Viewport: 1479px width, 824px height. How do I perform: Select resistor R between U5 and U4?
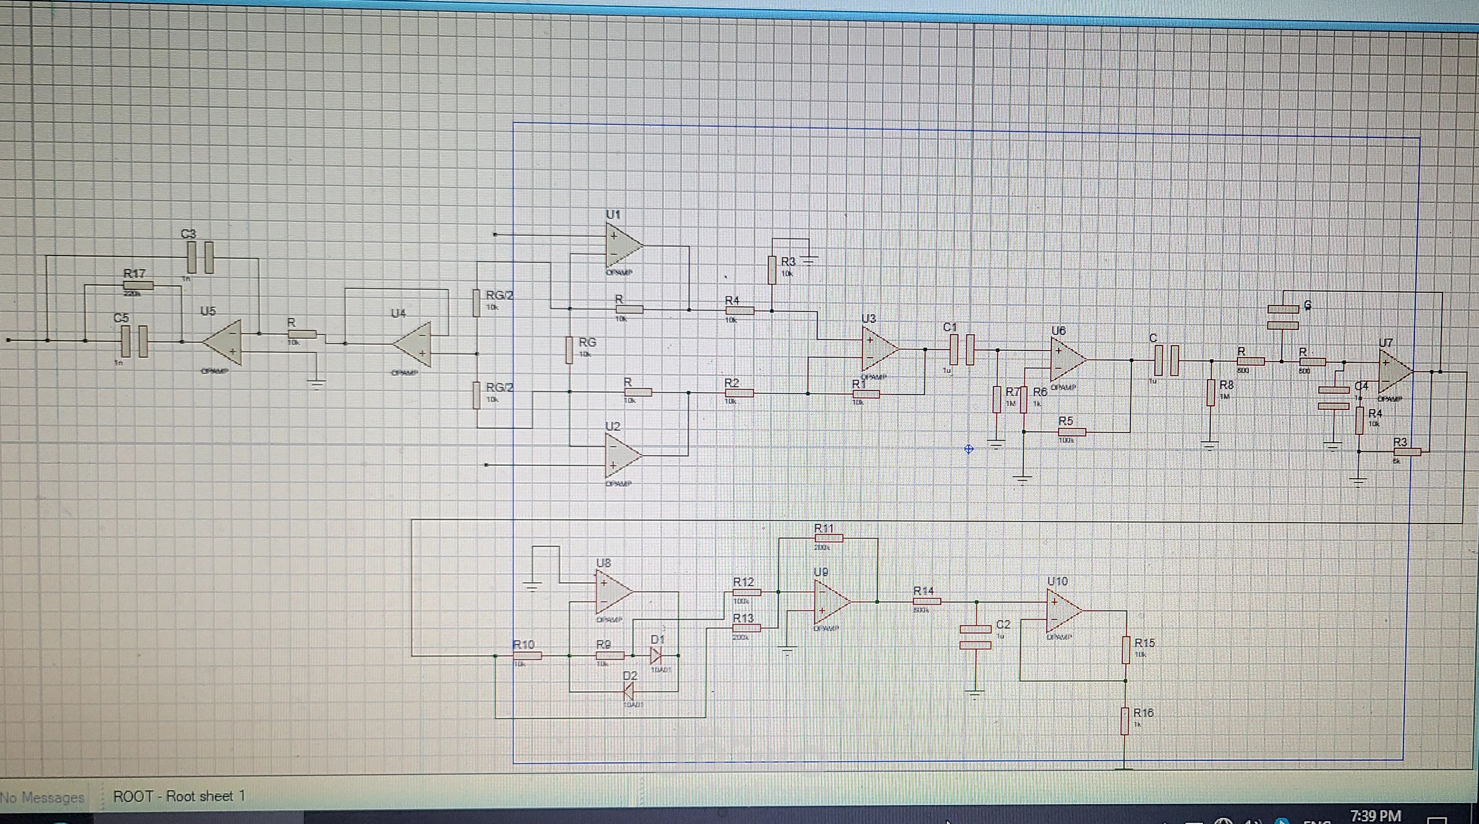(302, 334)
